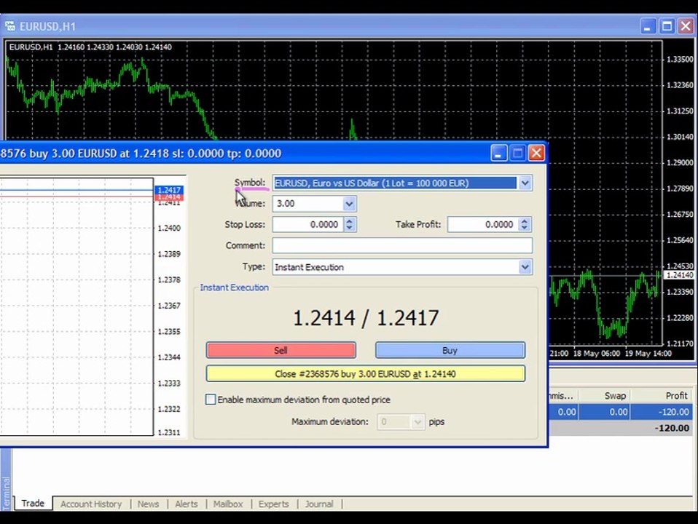Click the bold -120.00 total profit
This screenshot has height=524, width=698.
(x=672, y=428)
